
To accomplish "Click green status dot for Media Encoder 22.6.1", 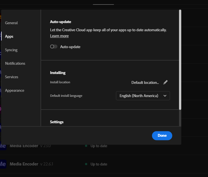I will [86, 164].
